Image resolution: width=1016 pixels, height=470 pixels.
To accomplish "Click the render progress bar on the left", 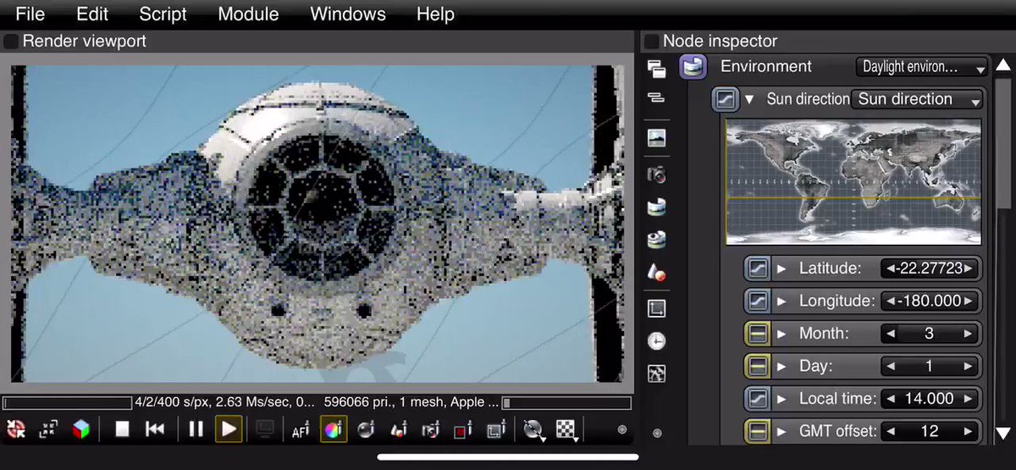I will coord(67,403).
